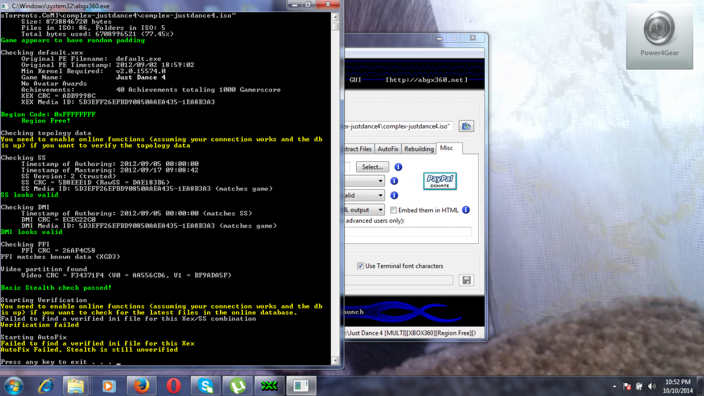Click the field left of the save icon

click(398, 280)
